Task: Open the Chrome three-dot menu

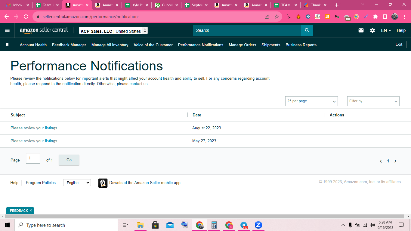Action: (x=404, y=17)
